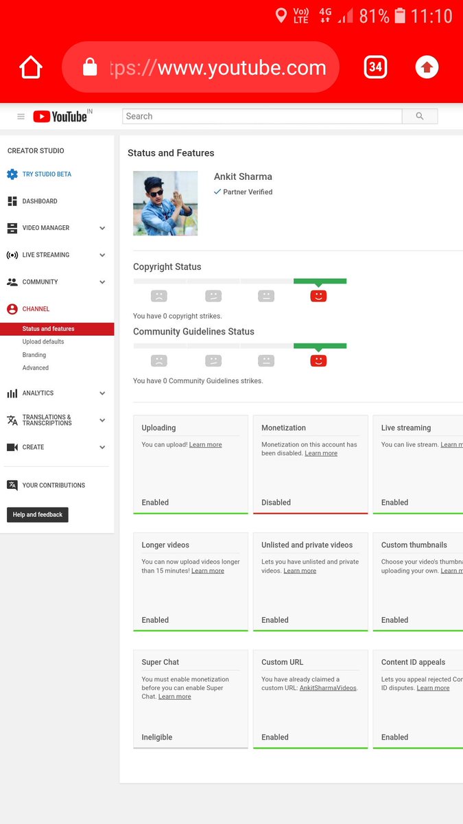Tap the browser URL address bar
The height and width of the screenshot is (824, 463).
(200, 67)
